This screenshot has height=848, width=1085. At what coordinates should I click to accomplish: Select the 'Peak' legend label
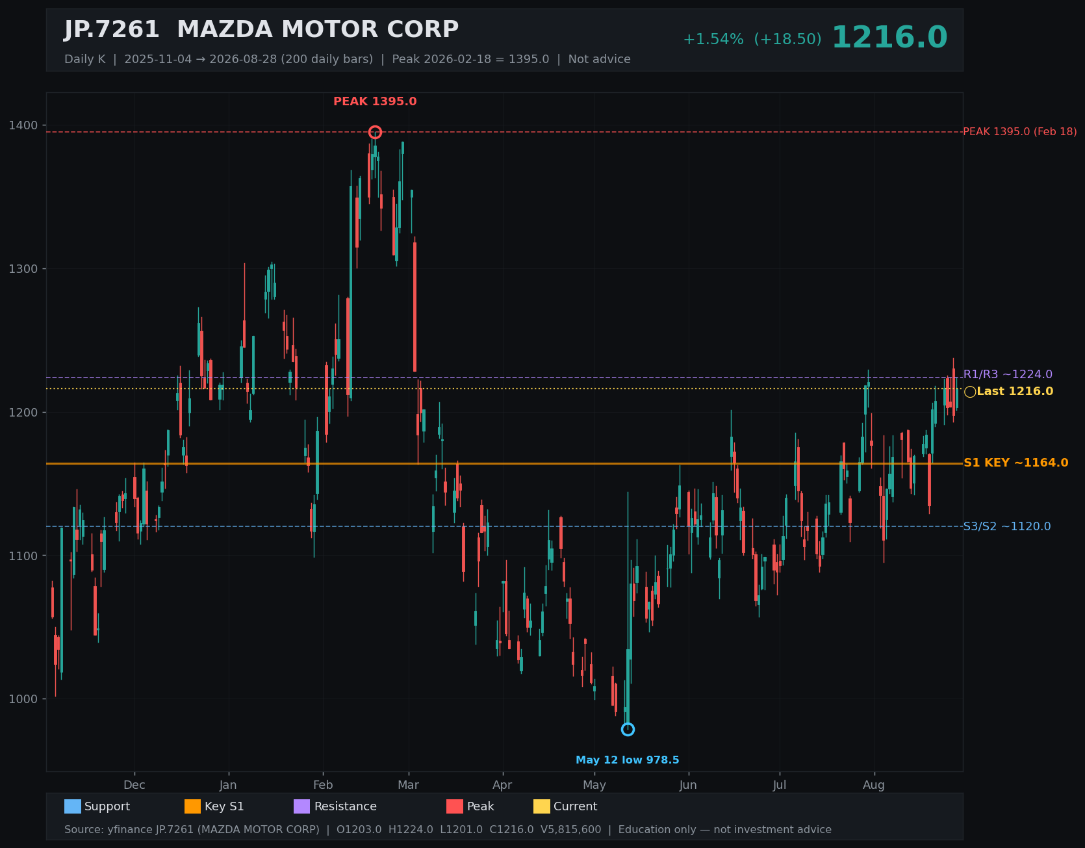coord(480,806)
